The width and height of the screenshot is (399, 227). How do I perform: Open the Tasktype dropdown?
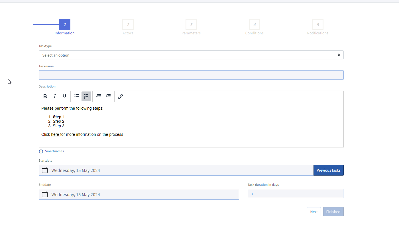coord(191,55)
